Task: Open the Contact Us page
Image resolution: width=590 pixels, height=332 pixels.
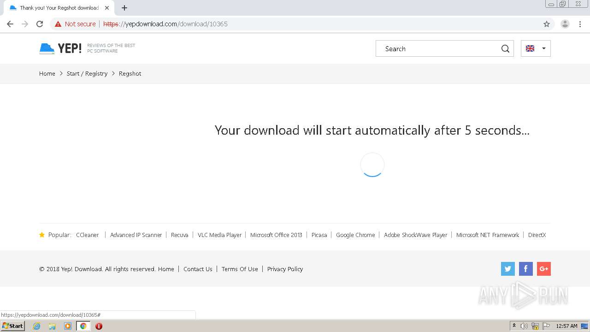Action: 198,269
